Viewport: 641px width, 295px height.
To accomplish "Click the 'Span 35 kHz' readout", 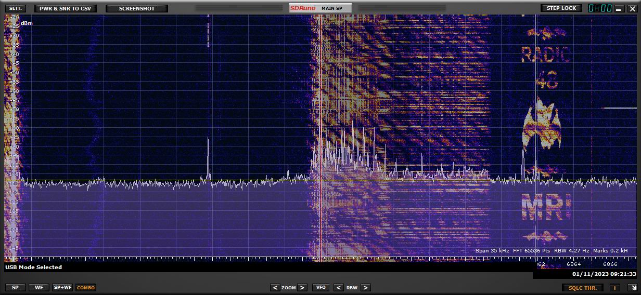I will (492, 250).
